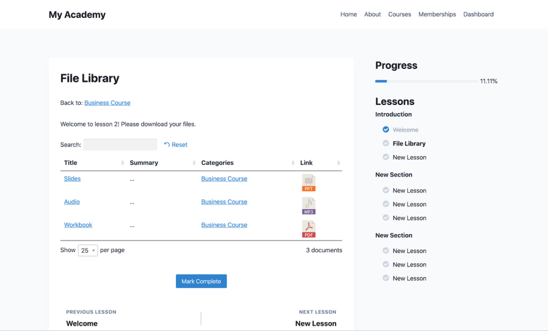Mark the last New Lesson circle complete
548x331 pixels.
pyautogui.click(x=386, y=278)
